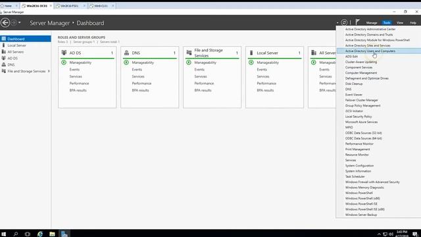Open the View menu
The image size is (421, 237).
400,23
